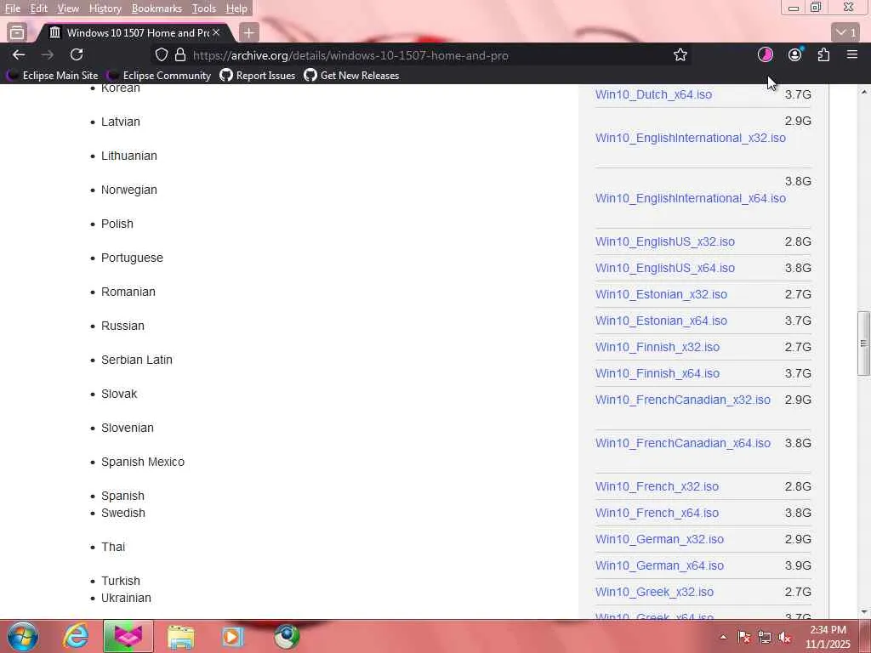Image resolution: width=871 pixels, height=653 pixels.
Task: Open Eclipse Main Site bookmark
Action: (53, 76)
